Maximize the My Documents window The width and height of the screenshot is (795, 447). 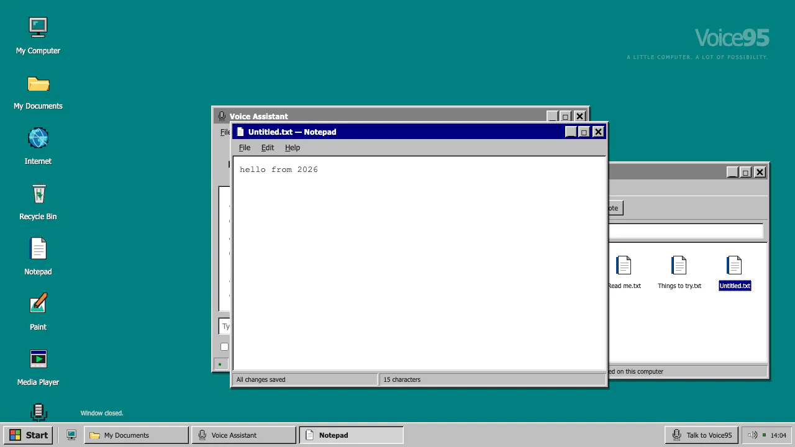tap(745, 172)
